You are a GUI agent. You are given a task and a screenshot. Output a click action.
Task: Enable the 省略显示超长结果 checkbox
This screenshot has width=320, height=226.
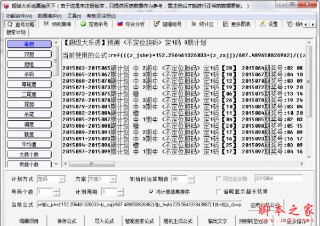(218, 192)
